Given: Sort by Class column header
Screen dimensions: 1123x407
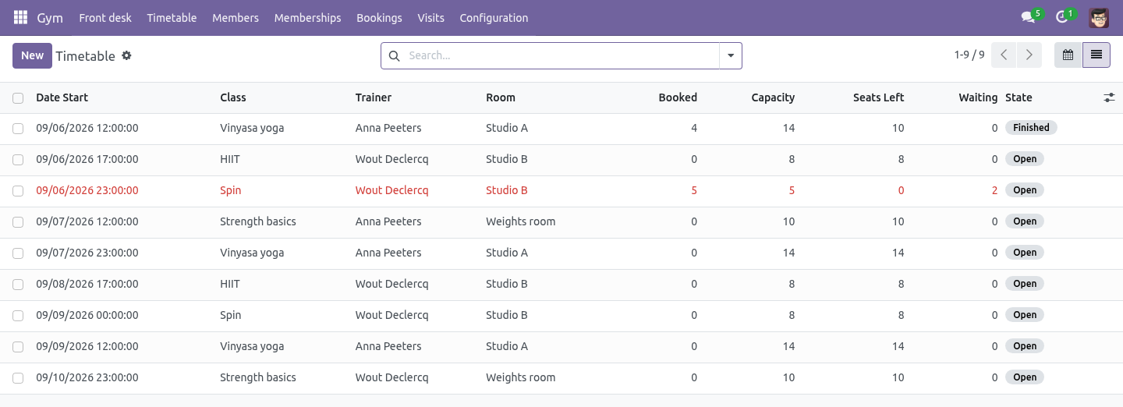Looking at the screenshot, I should coord(233,97).
